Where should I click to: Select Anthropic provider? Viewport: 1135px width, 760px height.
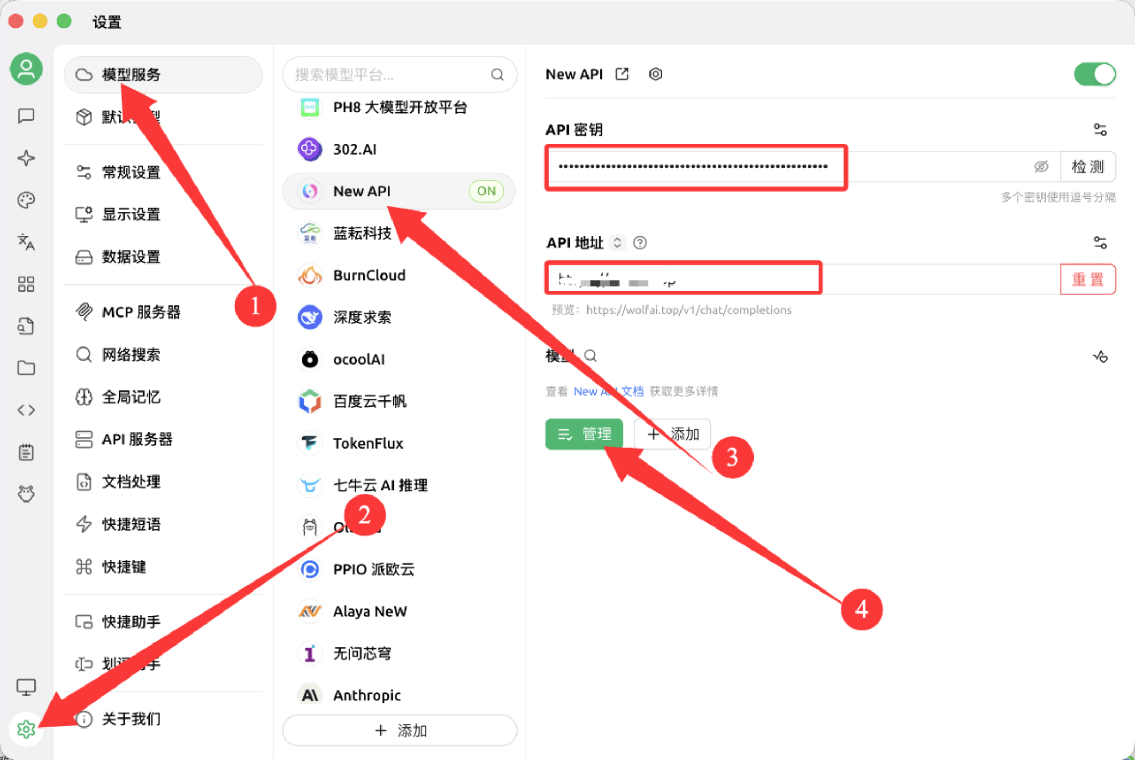pyautogui.click(x=399, y=695)
